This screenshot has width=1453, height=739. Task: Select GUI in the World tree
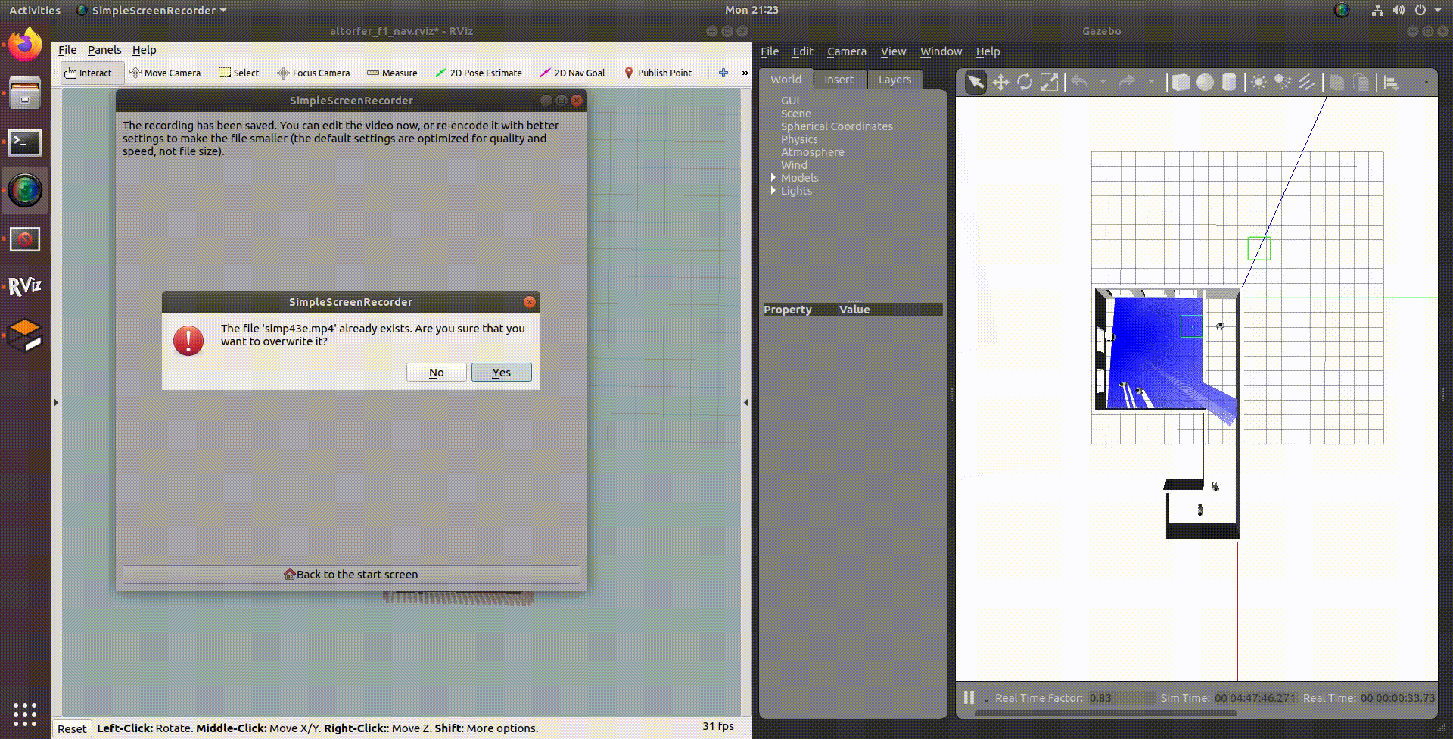(790, 101)
